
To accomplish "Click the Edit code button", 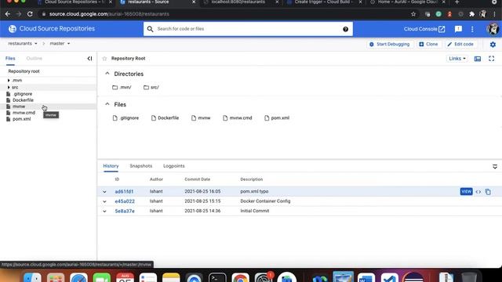I will 460,44.
